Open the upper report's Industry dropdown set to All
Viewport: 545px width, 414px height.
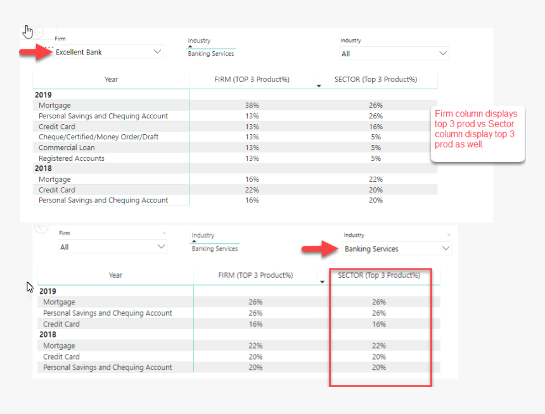tap(394, 53)
